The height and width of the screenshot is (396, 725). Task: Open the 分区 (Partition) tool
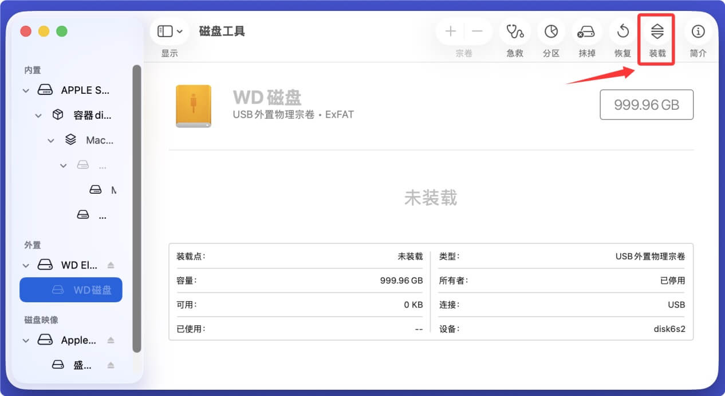tap(551, 31)
